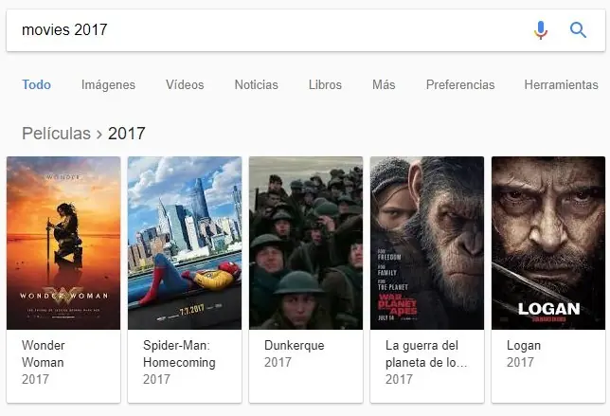Click the voice search microphone icon
The height and width of the screenshot is (416, 610).
540,30
